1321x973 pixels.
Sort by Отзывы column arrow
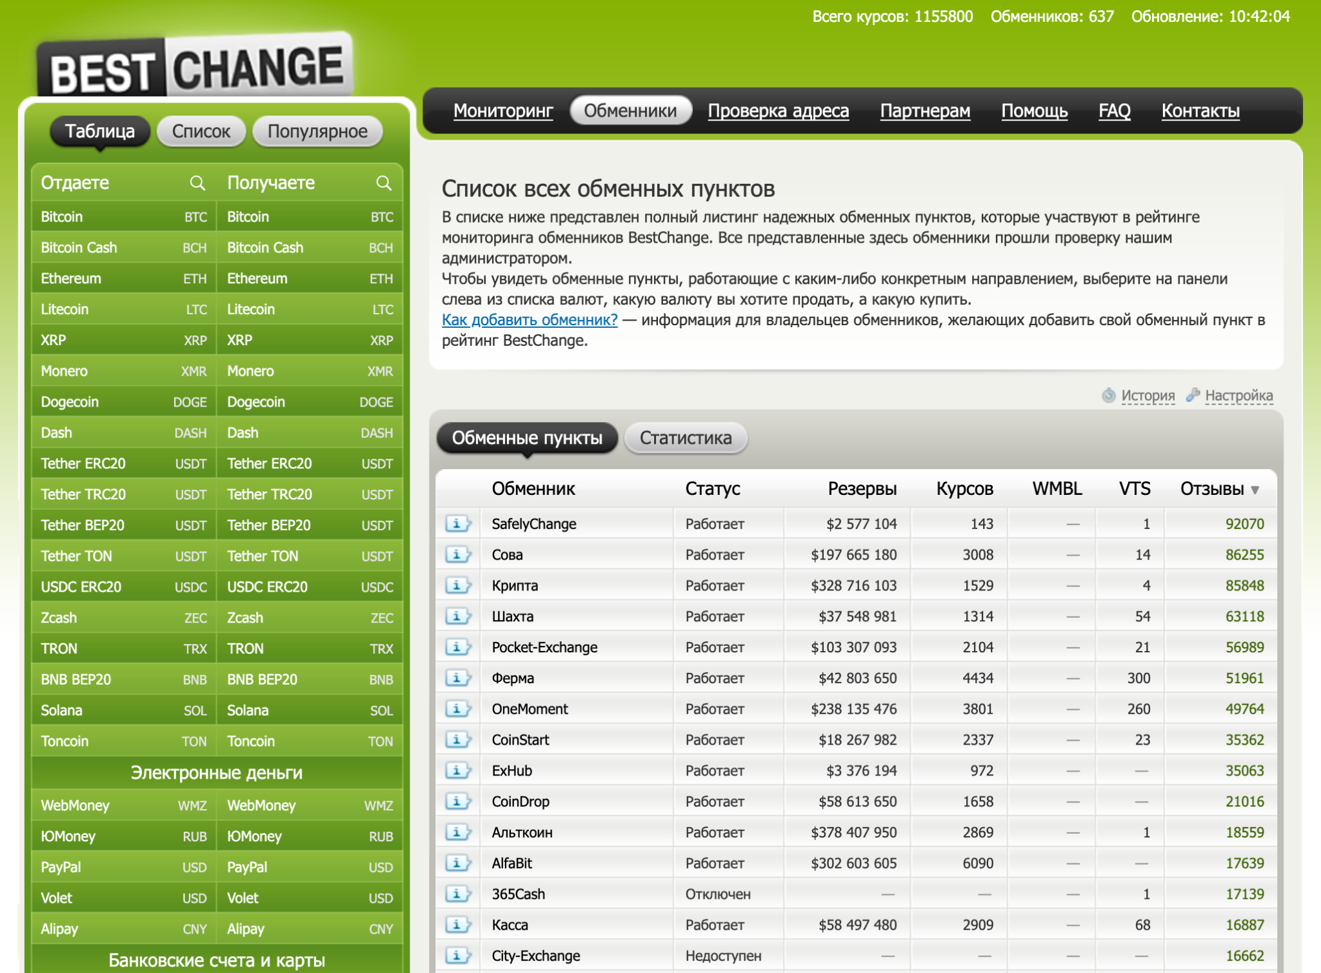click(1255, 490)
